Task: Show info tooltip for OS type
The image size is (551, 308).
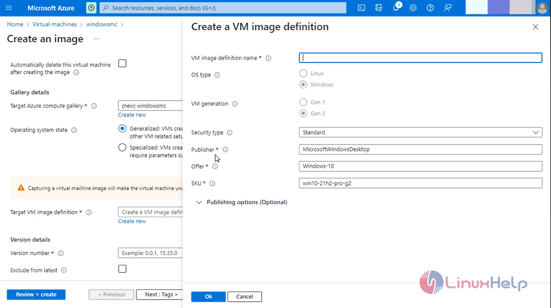Action: point(217,75)
